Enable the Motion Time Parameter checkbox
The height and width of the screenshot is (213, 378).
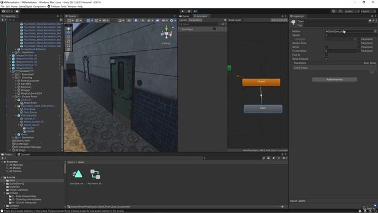pyautogui.click(x=359, y=43)
